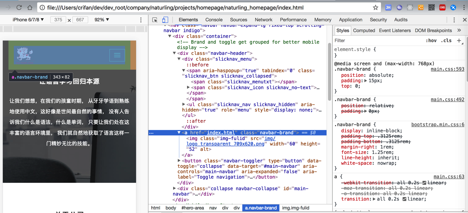Viewport: 468px width, 213px height.
Task: Open main.css:593 source link
Action: coord(448,69)
